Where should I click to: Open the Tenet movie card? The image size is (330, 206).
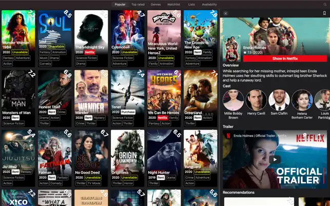point(128,98)
